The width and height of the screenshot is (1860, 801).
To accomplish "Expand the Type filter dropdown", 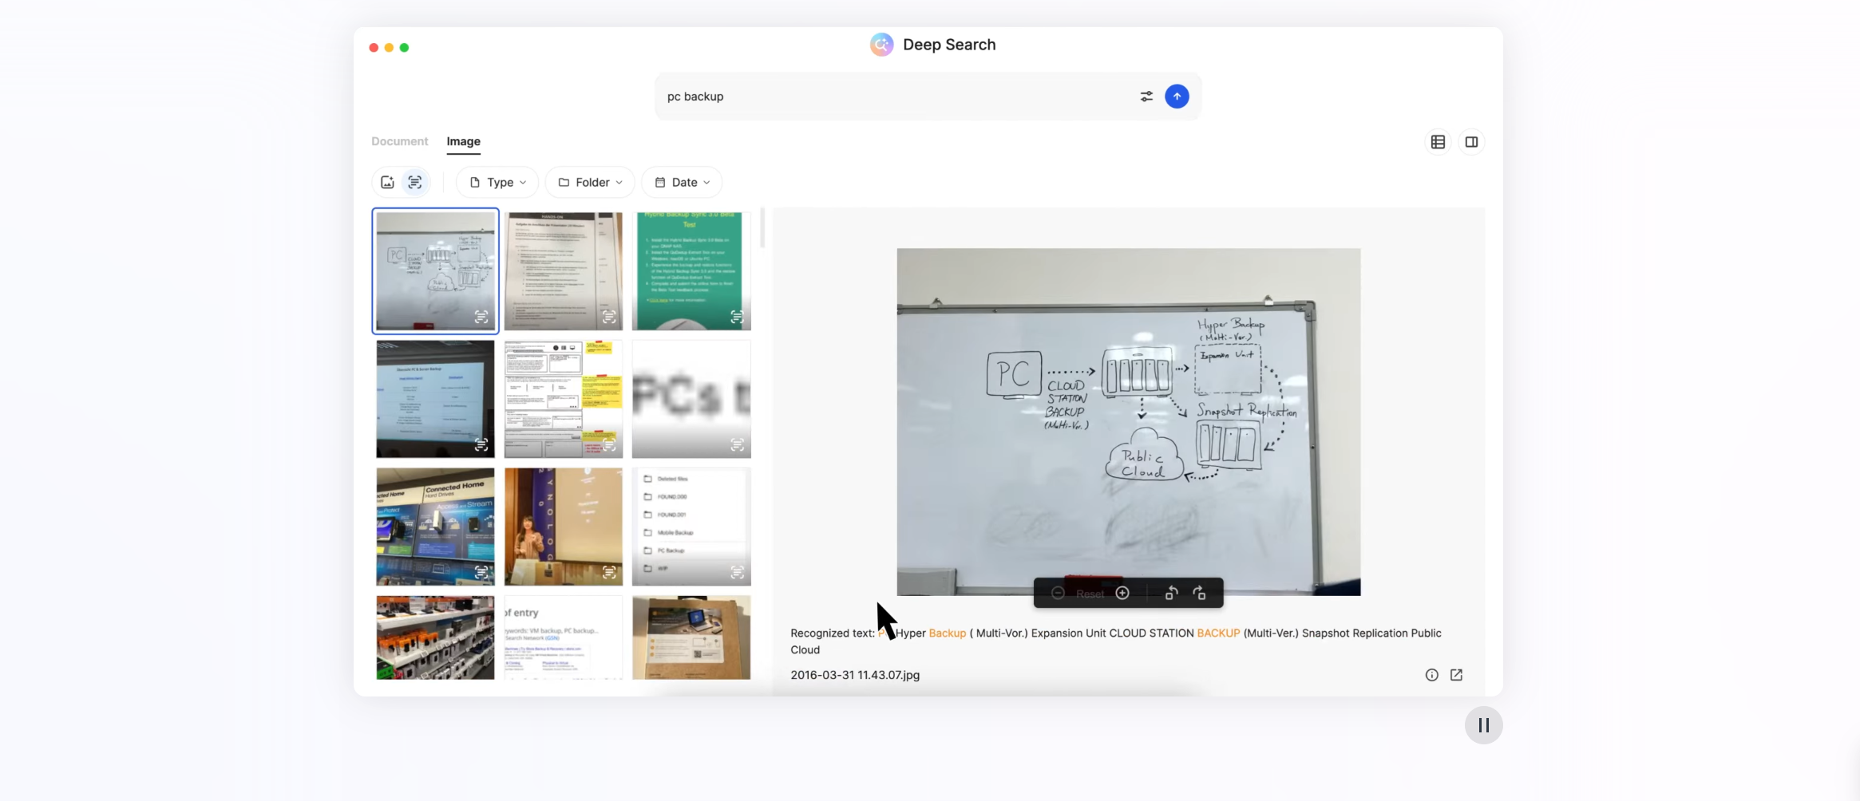I will [x=497, y=183].
